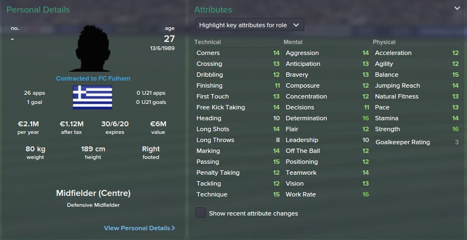Click the Personal Details panel title
This screenshot has width=467, height=240.
click(x=38, y=10)
